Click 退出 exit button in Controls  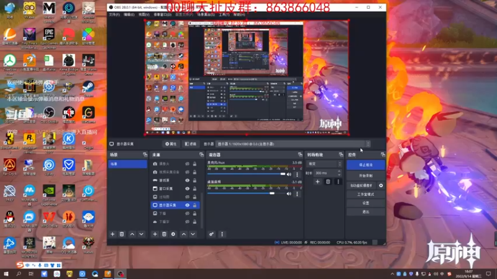[x=366, y=212]
